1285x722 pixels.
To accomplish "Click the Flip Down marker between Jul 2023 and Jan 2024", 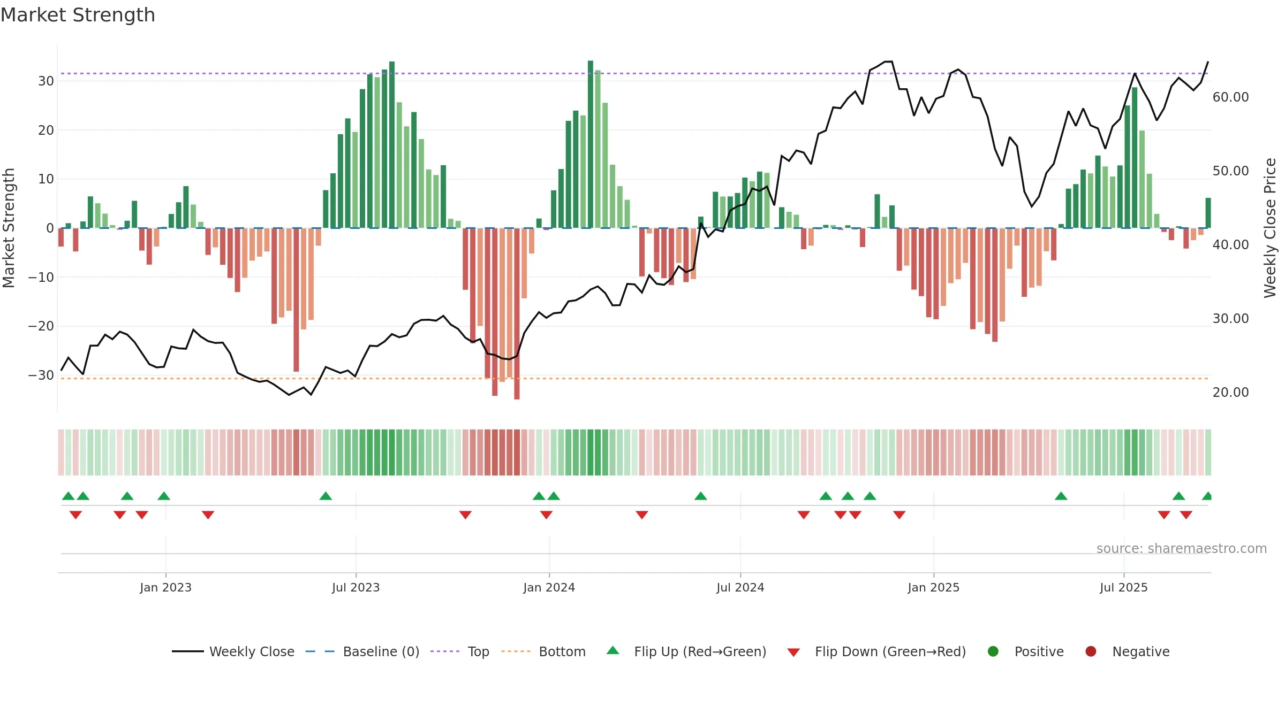I will coord(465,515).
